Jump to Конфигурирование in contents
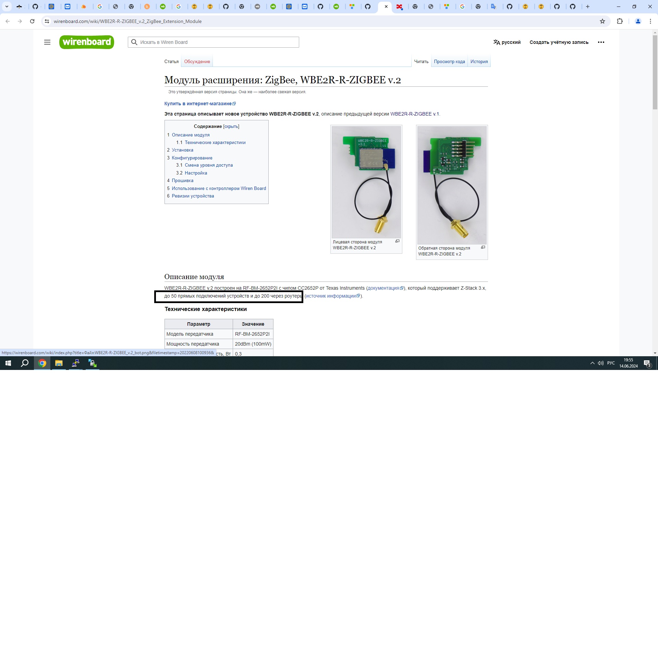658x648 pixels. 192,158
